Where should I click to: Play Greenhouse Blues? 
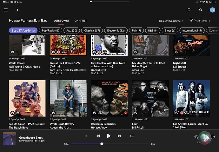tap(109, 136)
